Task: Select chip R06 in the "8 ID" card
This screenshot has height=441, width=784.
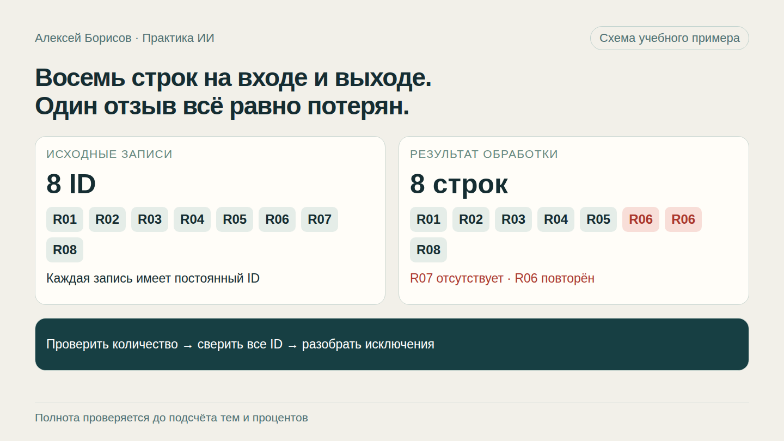Action: (x=277, y=219)
